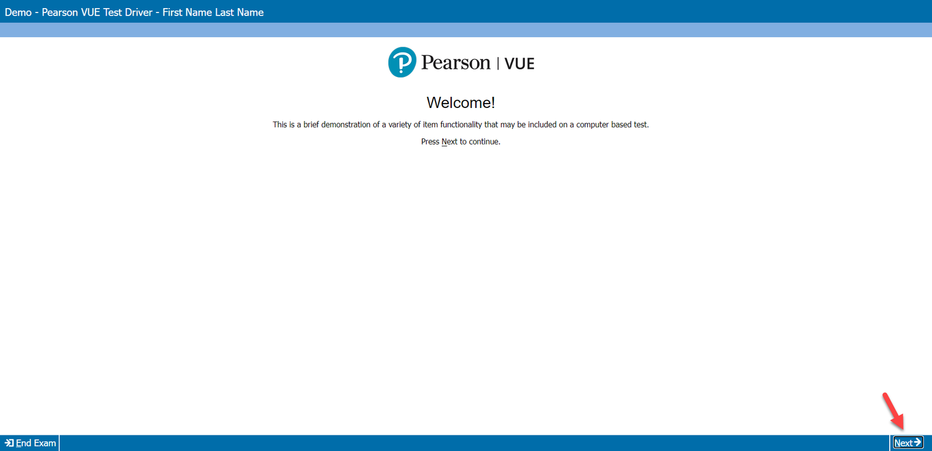The image size is (932, 451).
Task: Click the exit-door icon on End Exam
Action: coord(8,443)
